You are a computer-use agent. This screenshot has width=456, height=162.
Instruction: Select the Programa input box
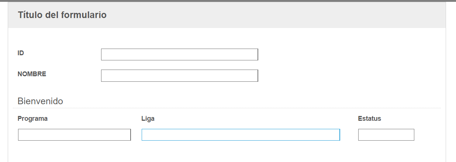tap(75, 135)
